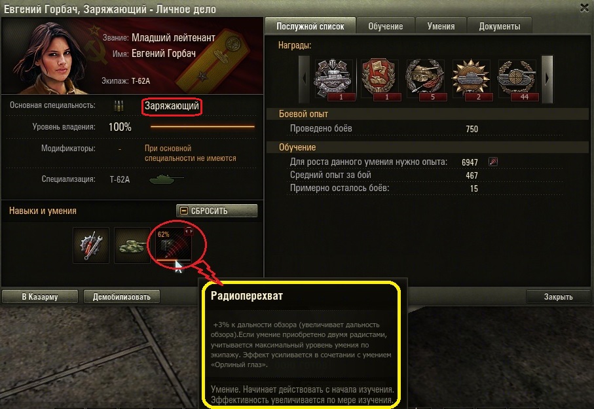Click the Демобилизовать button

[122, 296]
